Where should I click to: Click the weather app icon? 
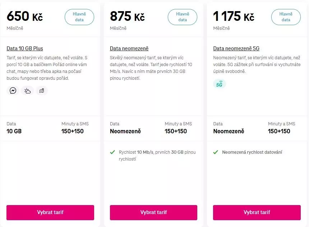click(x=27, y=91)
